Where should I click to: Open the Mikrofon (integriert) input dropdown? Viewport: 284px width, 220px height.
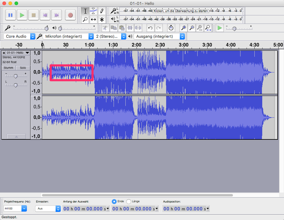click(x=68, y=37)
